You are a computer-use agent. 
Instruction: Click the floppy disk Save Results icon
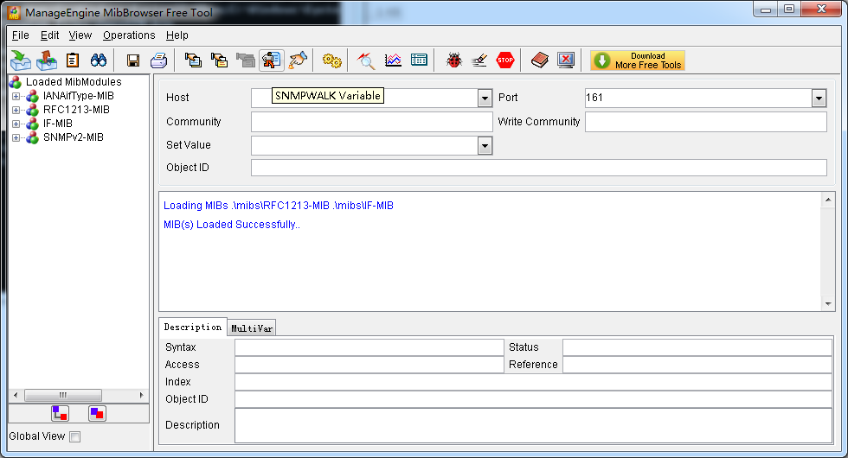coord(133,60)
